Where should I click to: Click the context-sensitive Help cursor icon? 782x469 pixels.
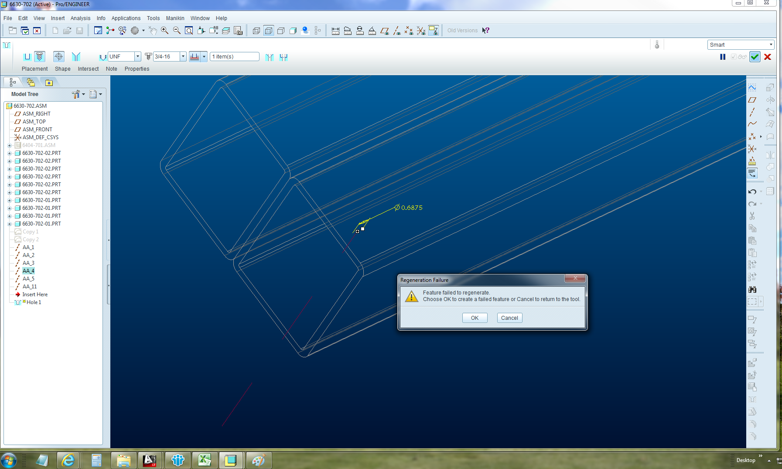tap(486, 31)
